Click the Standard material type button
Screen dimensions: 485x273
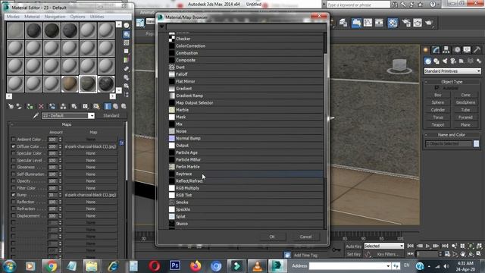[111, 116]
